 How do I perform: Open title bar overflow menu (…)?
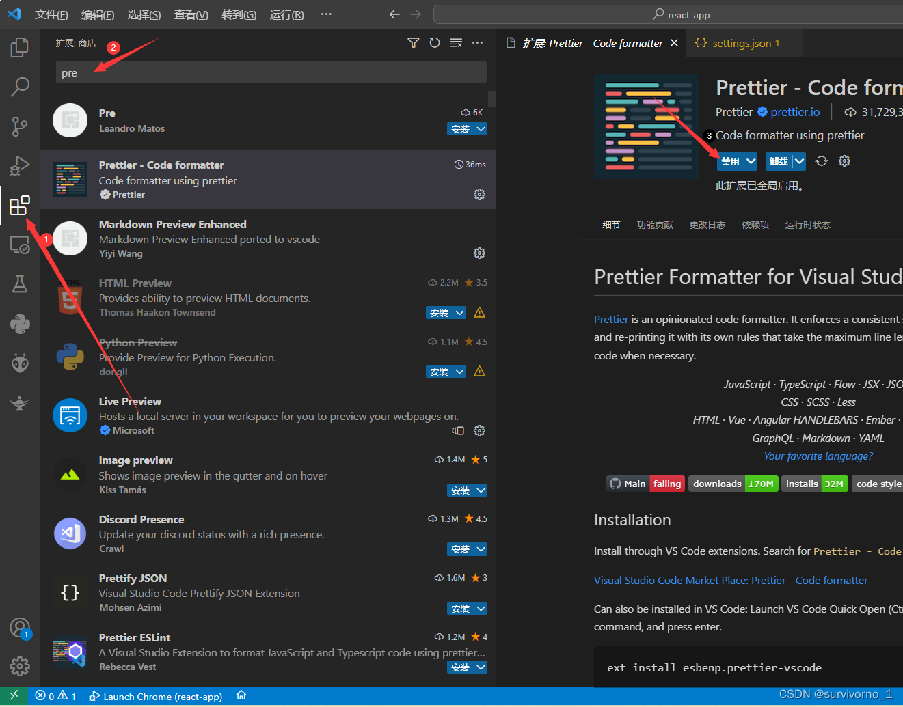[326, 14]
